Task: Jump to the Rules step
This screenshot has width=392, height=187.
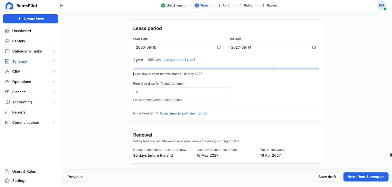Action: click(x=246, y=5)
